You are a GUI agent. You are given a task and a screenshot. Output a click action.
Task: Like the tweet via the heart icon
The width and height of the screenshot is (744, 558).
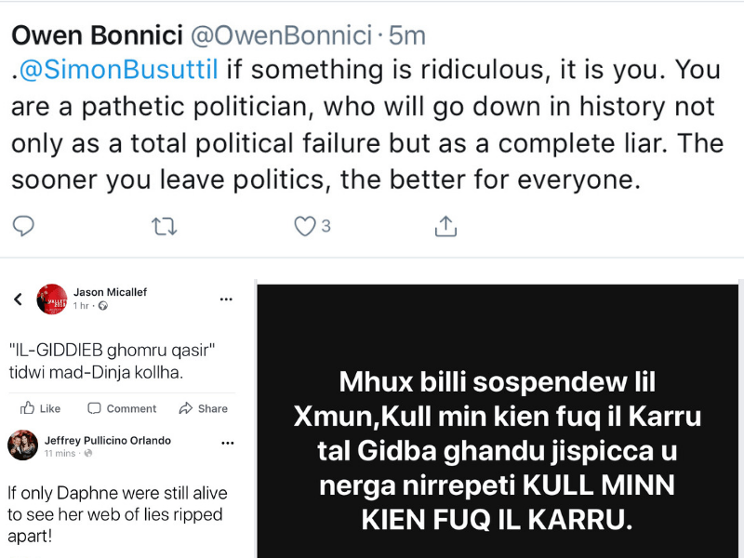tap(304, 225)
